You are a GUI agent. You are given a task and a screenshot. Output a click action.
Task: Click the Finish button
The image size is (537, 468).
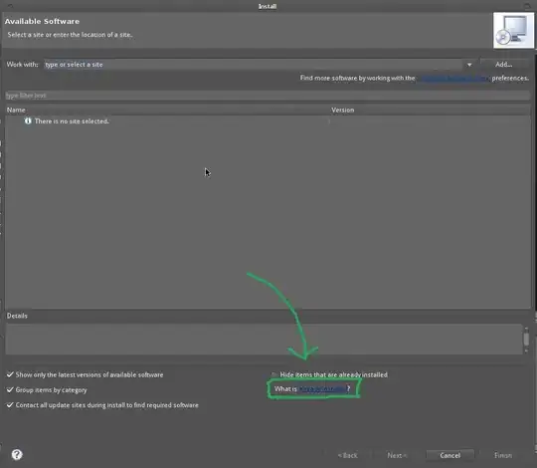(503, 455)
